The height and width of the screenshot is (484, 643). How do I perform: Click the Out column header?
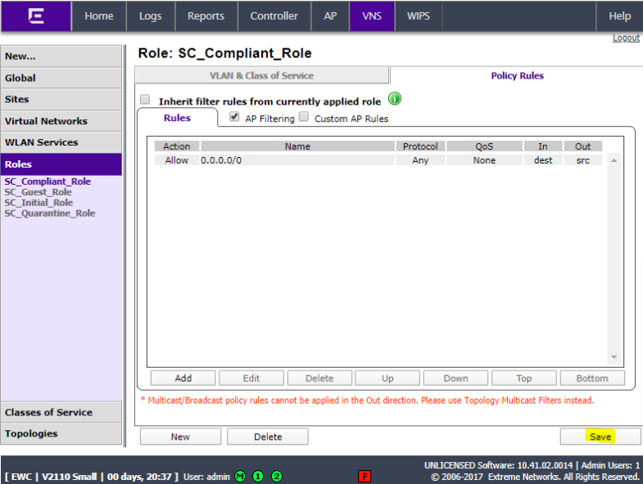[x=582, y=146]
